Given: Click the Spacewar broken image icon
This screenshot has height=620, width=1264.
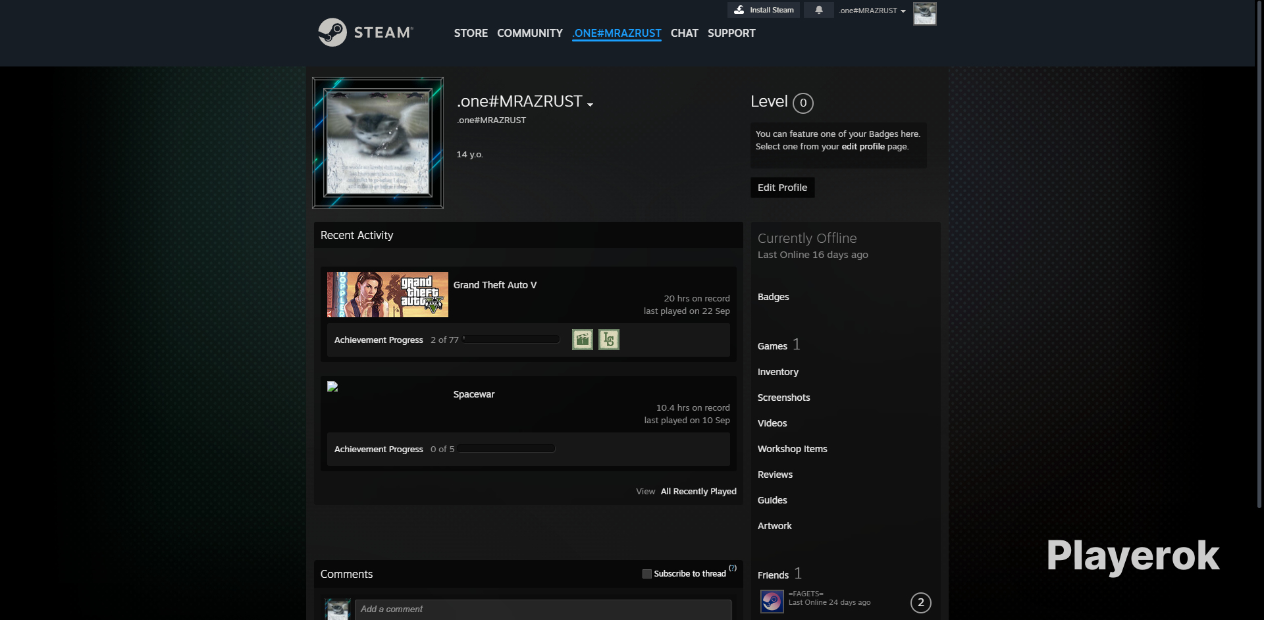Looking at the screenshot, I should tap(332, 386).
